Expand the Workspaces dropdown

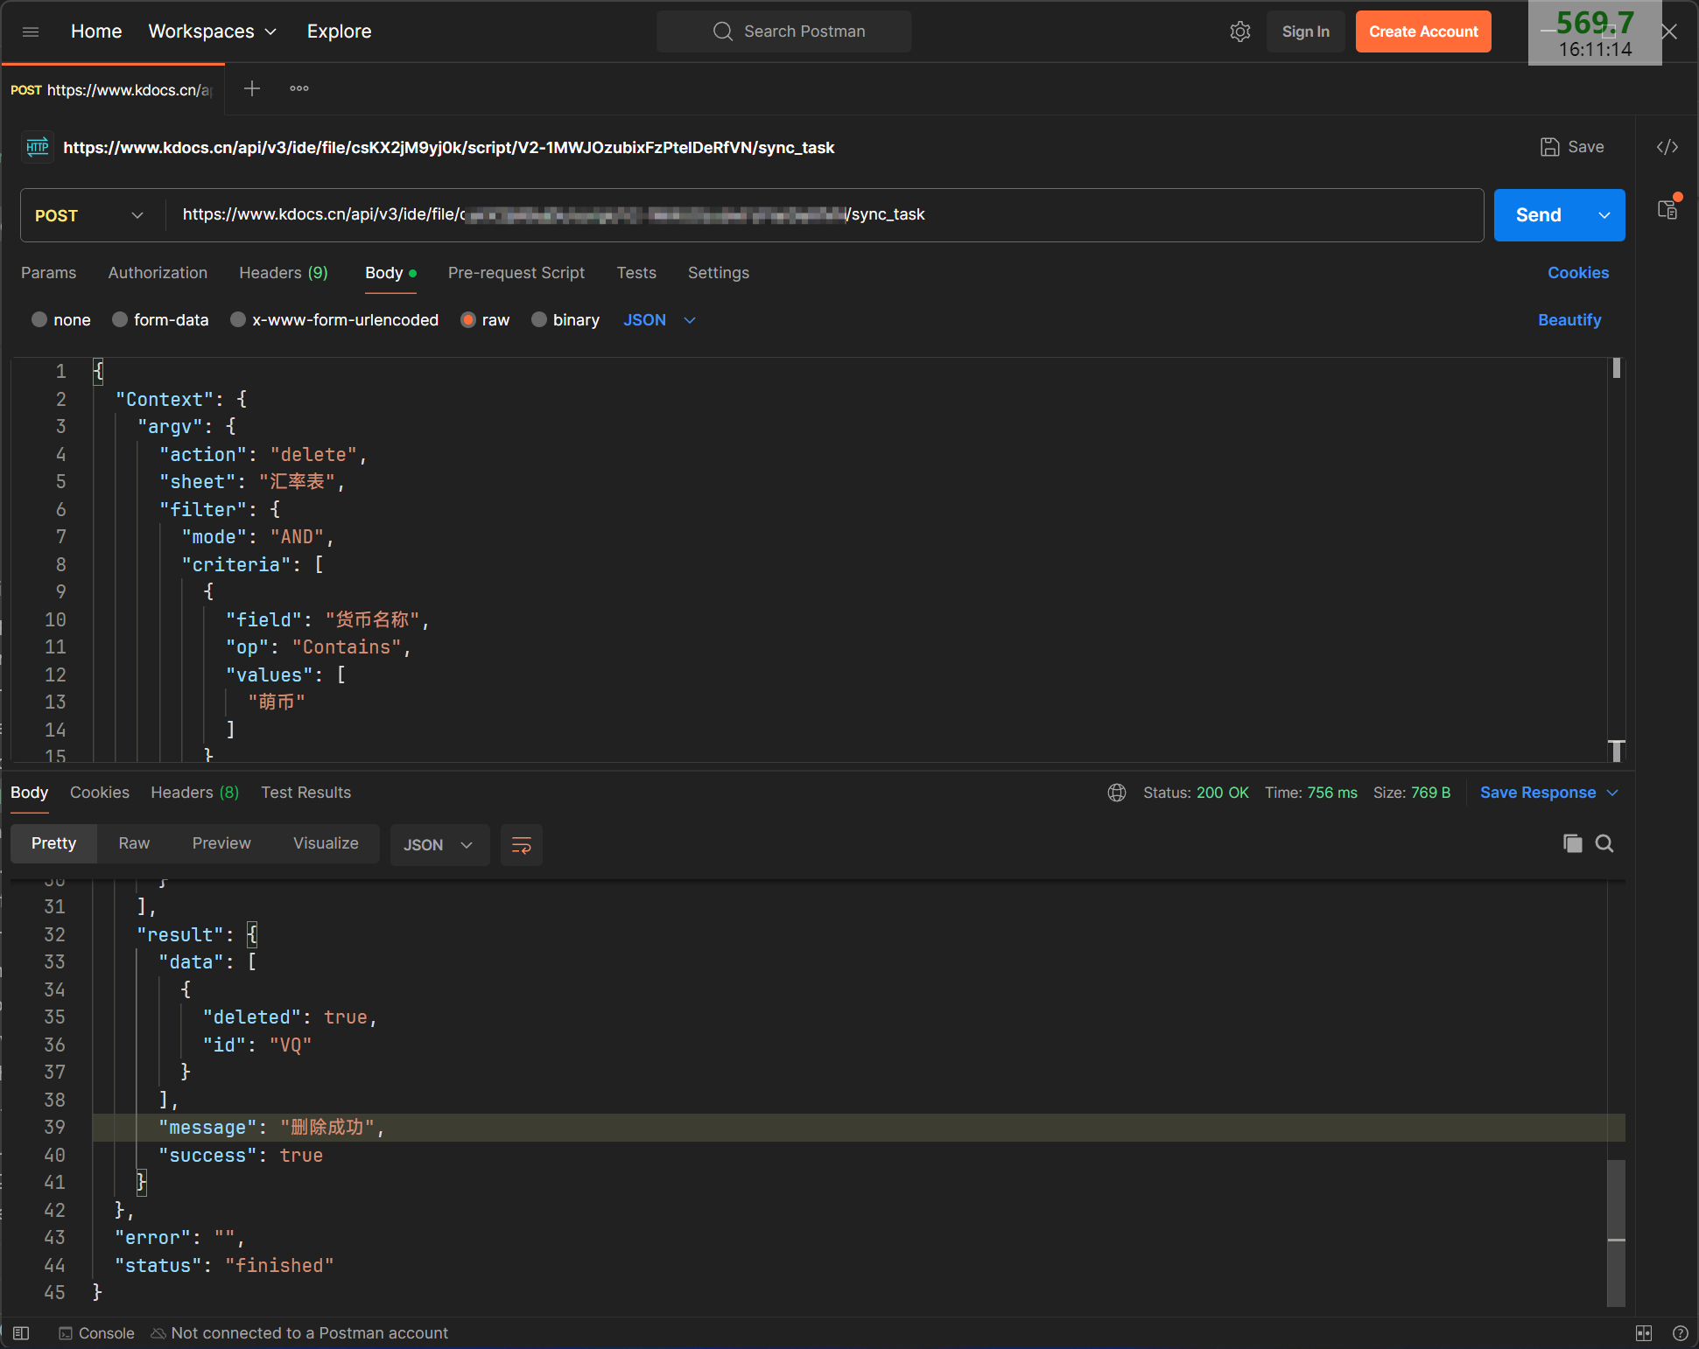[213, 31]
